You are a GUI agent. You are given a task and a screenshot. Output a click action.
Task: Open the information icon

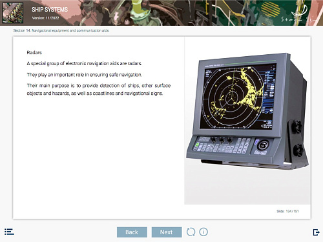point(203,232)
